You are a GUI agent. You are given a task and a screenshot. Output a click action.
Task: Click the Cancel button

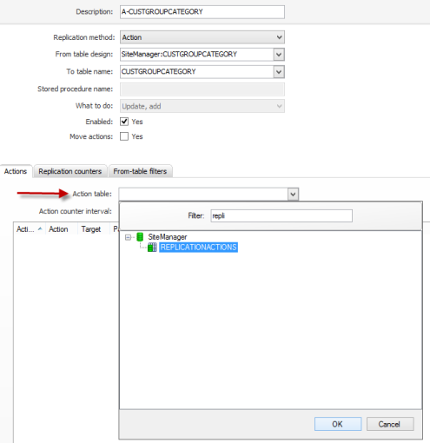tap(390, 424)
